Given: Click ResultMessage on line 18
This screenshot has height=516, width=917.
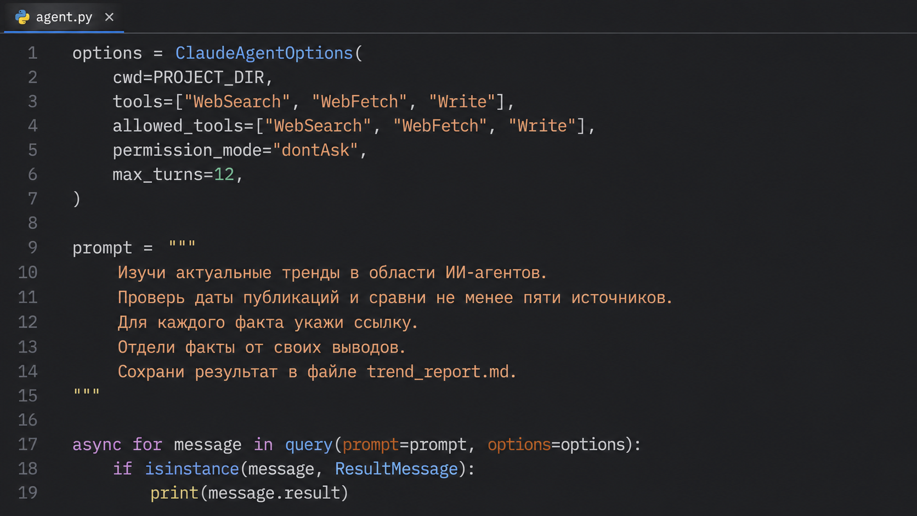Looking at the screenshot, I should 396,469.
